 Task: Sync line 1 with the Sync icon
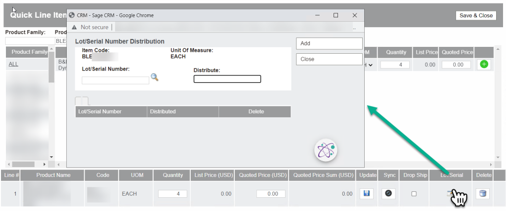tap(388, 193)
